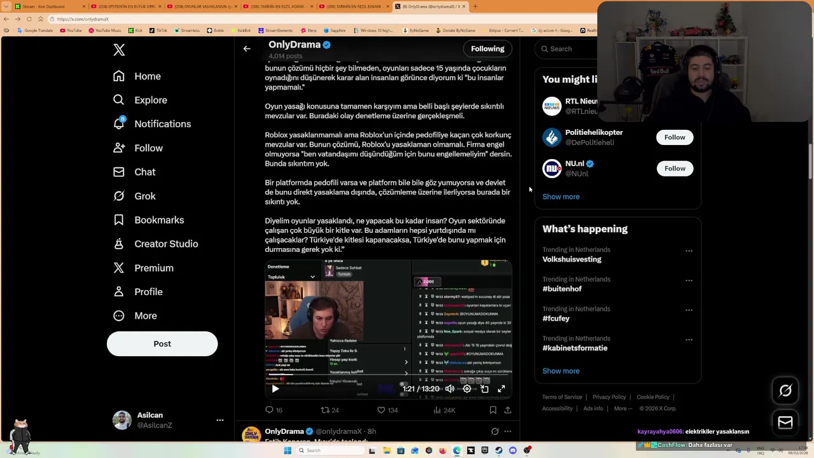This screenshot has width=814, height=458.
Task: Open options for Volkshuisvesting trend
Action: pyautogui.click(x=689, y=251)
